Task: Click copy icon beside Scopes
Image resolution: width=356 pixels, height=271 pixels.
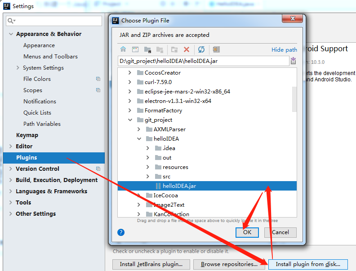Action: click(98, 90)
